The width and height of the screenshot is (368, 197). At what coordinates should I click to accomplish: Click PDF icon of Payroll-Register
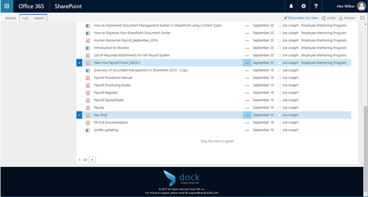pyautogui.click(x=88, y=93)
